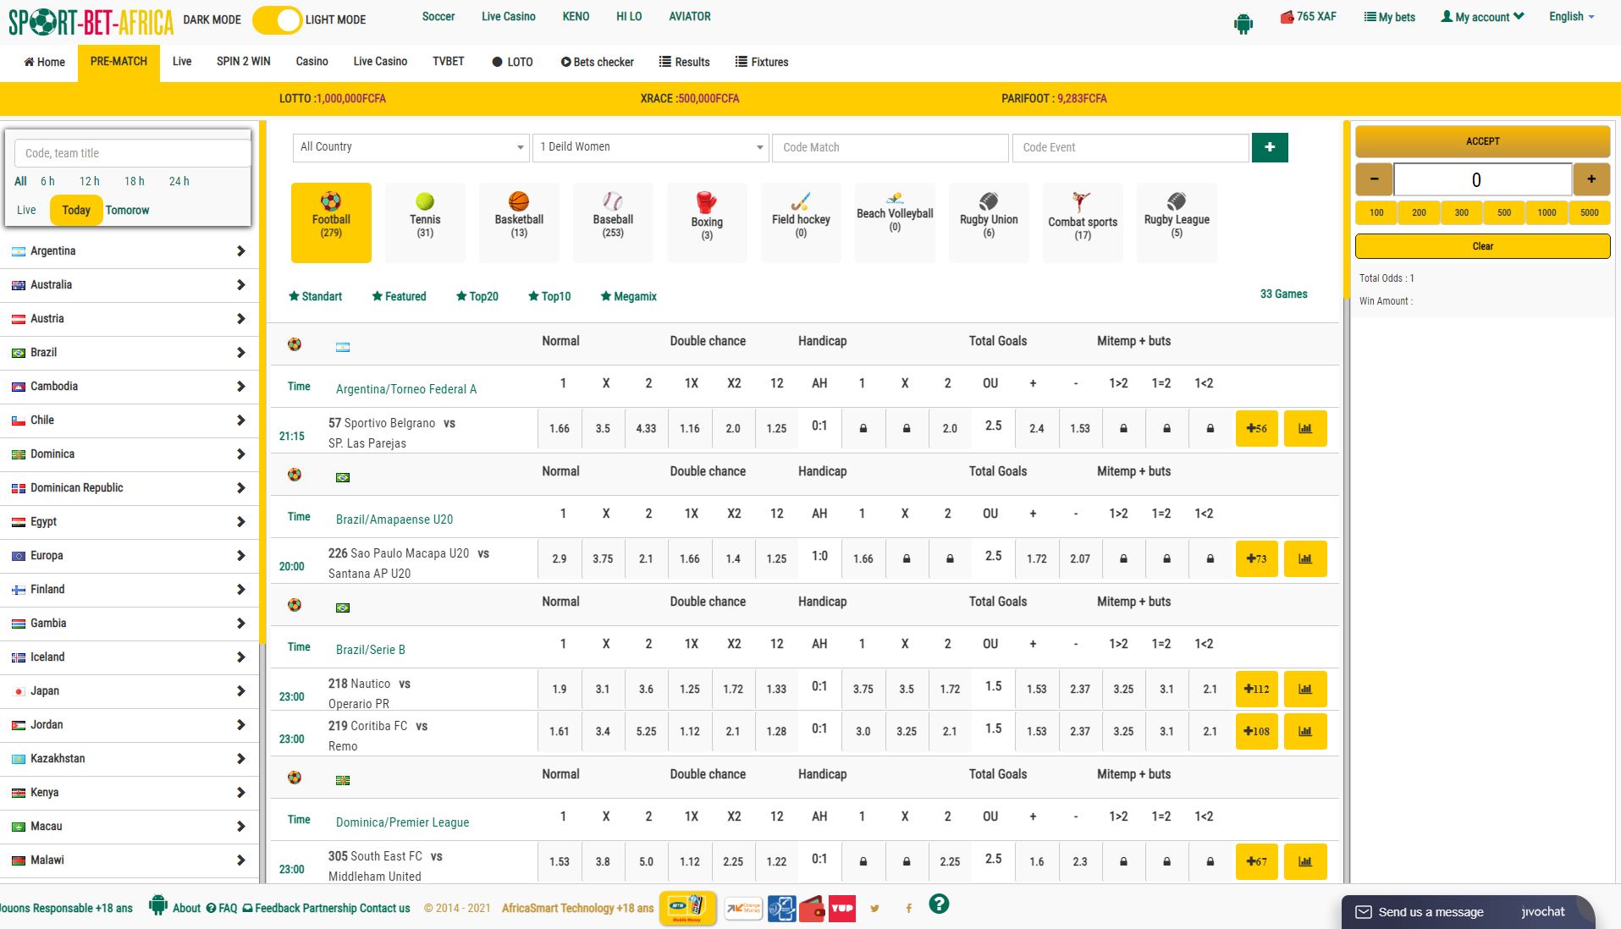1621x929 pixels.
Task: Open statistics chart for Sportivo Belgrano match
Action: 1304,428
